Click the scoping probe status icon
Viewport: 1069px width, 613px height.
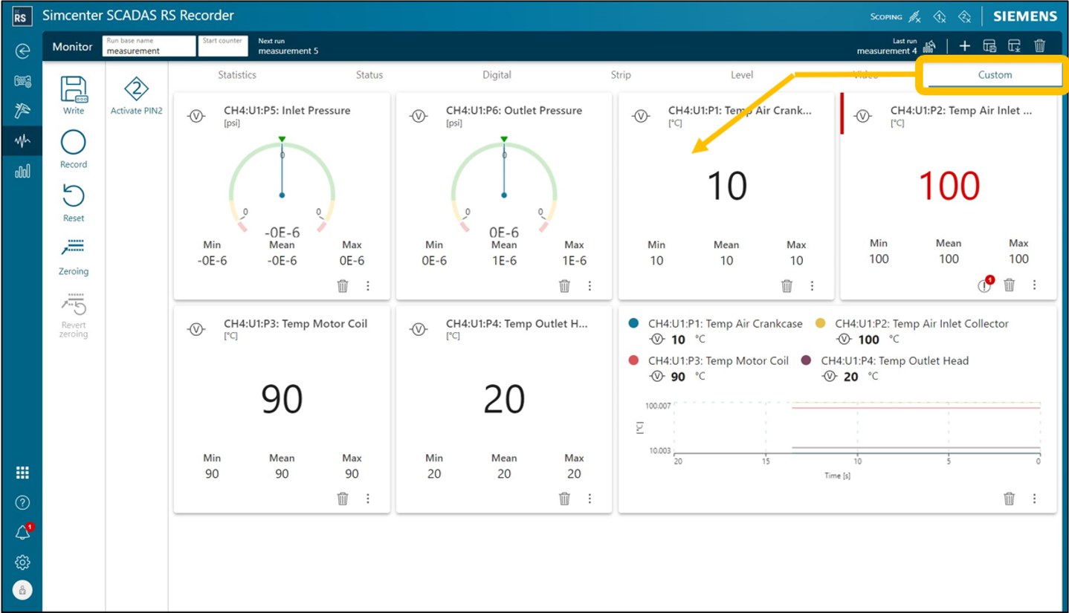[914, 16]
